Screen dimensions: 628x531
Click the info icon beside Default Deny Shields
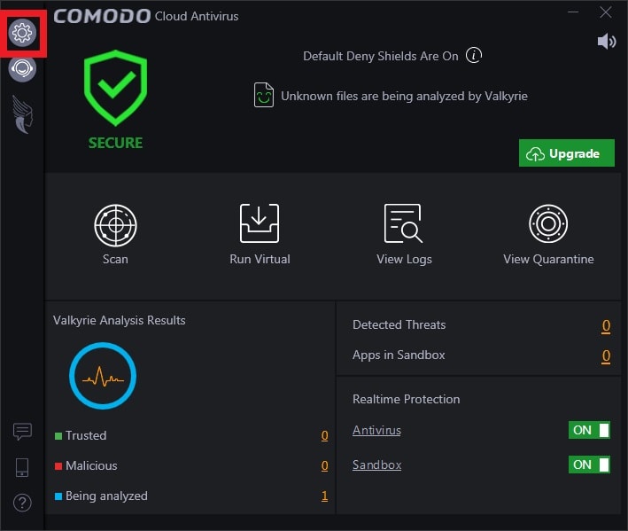tap(474, 55)
